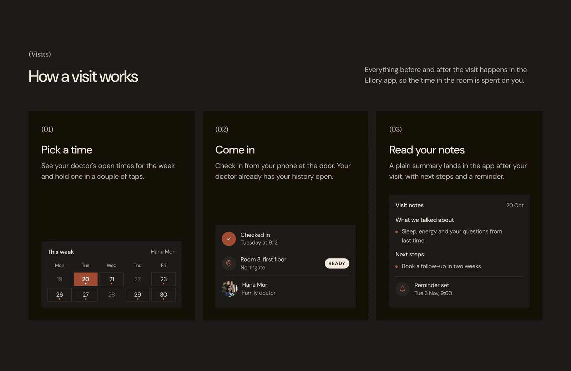Click the '(Visits)' section label
Image resolution: width=571 pixels, height=371 pixels.
tap(40, 54)
